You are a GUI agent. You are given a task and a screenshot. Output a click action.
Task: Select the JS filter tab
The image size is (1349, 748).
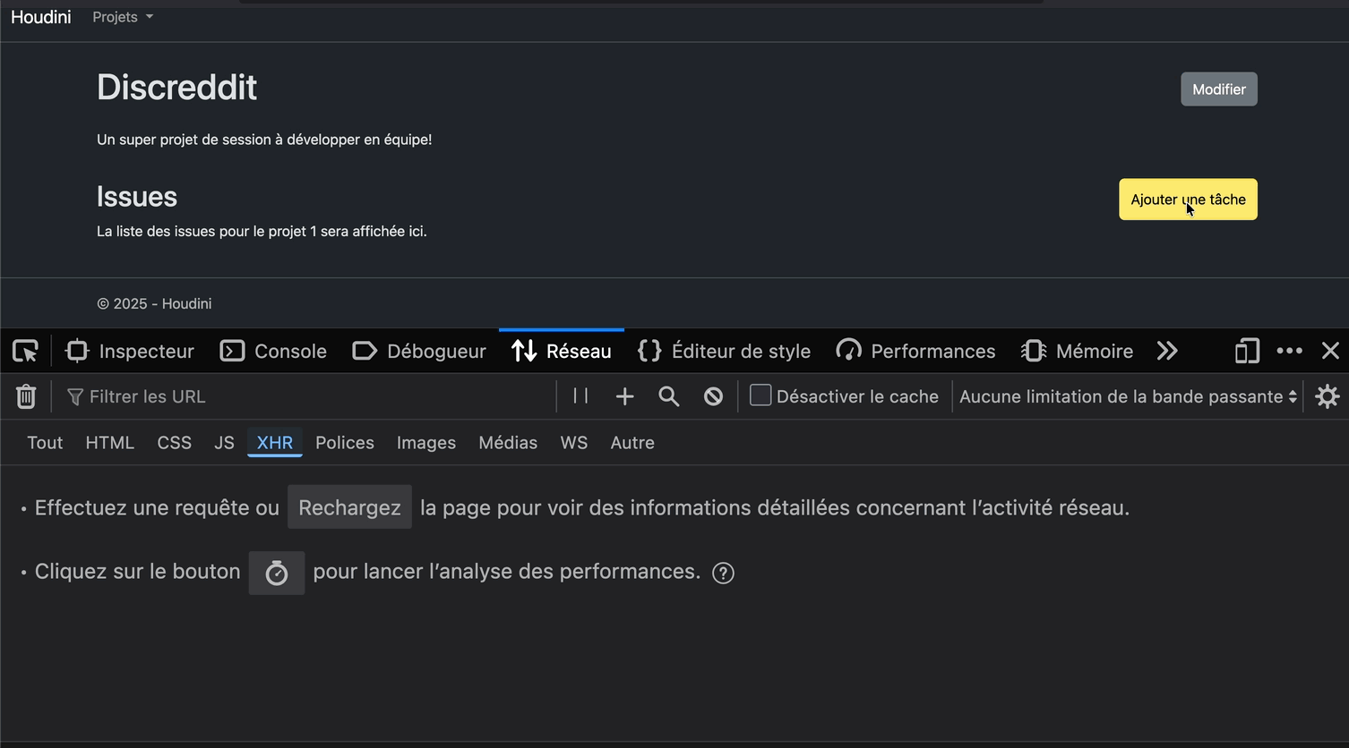pyautogui.click(x=224, y=443)
